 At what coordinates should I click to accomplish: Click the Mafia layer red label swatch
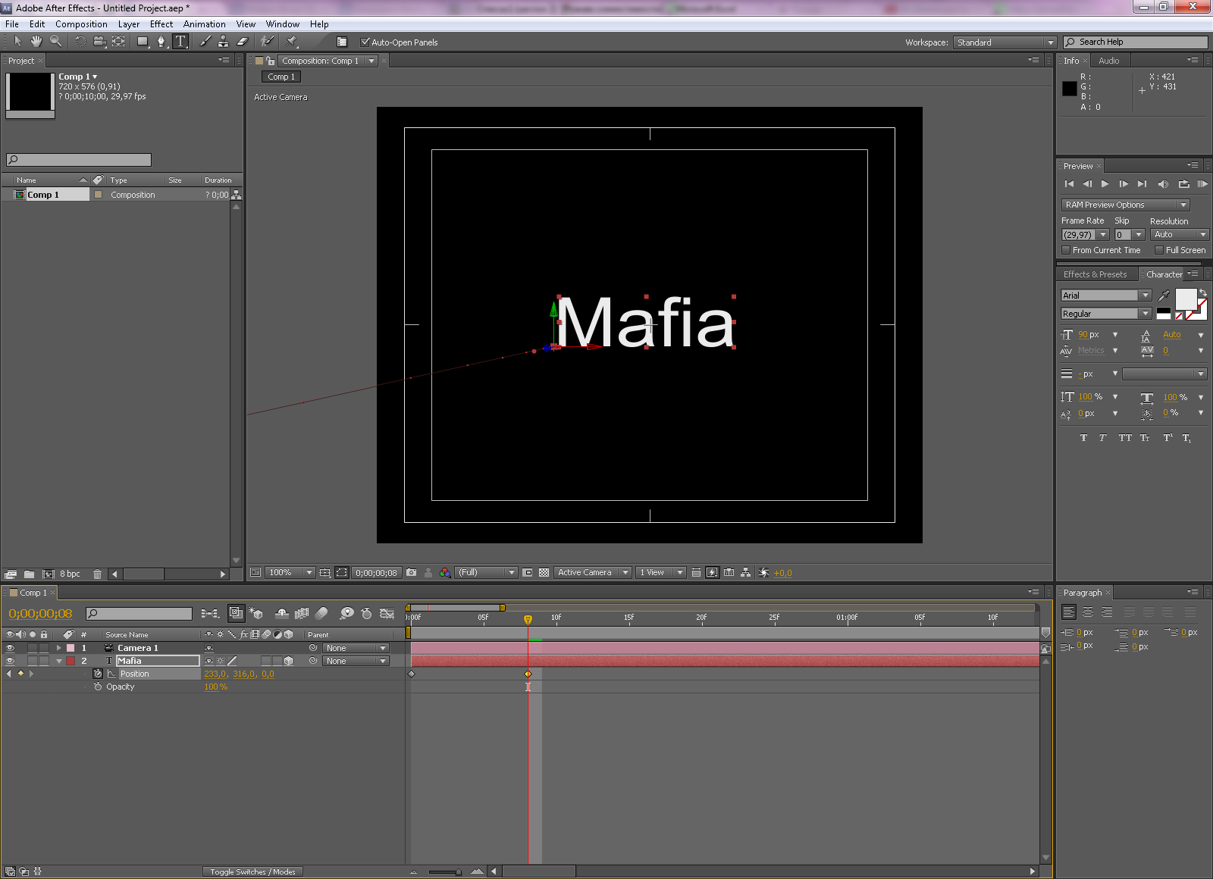click(71, 661)
